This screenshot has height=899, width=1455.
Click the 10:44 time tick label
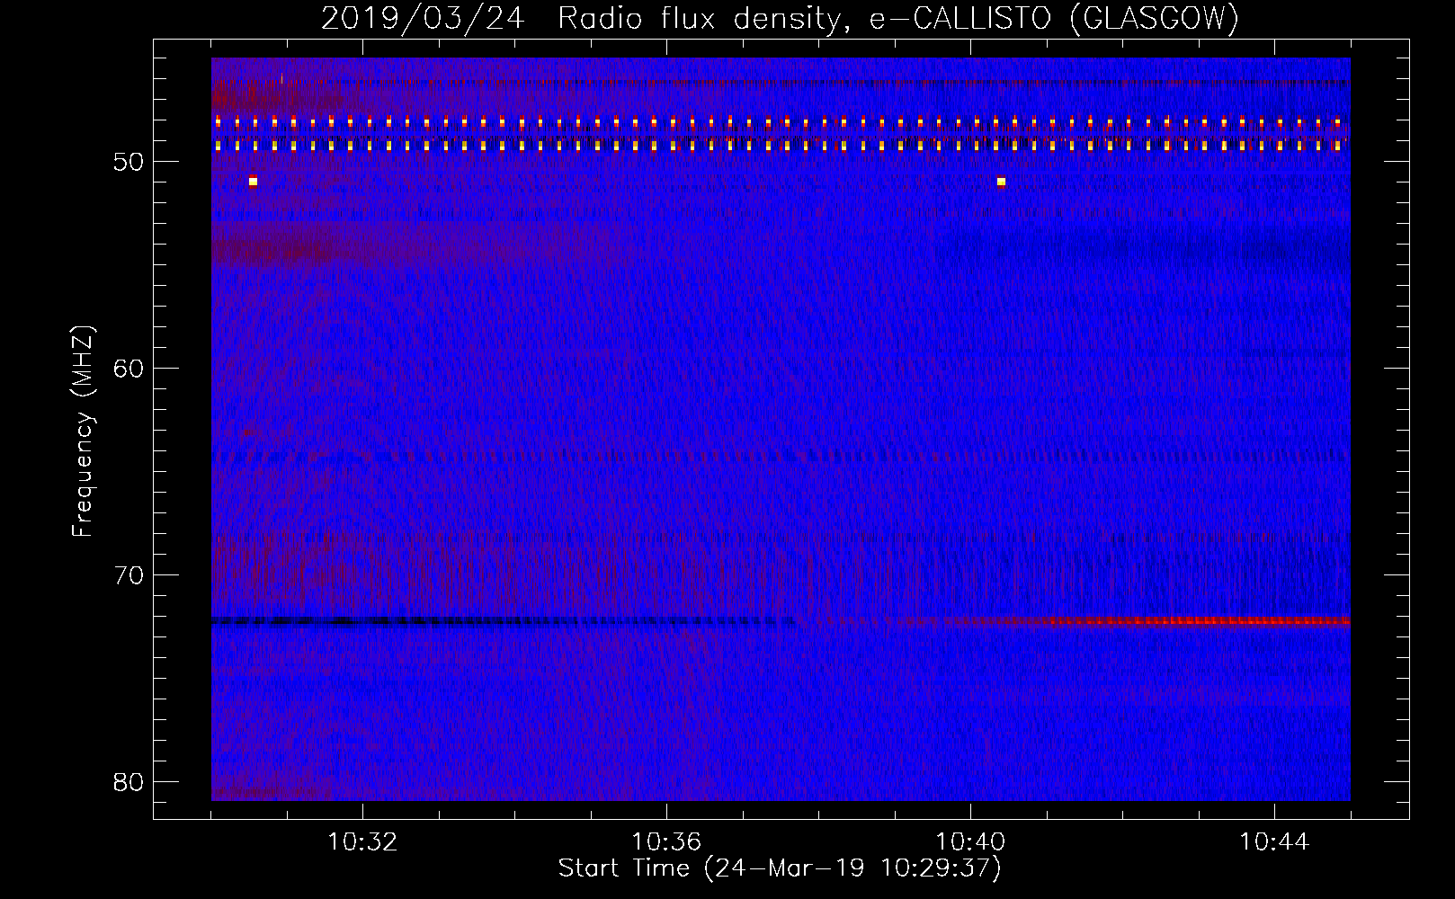(1274, 842)
